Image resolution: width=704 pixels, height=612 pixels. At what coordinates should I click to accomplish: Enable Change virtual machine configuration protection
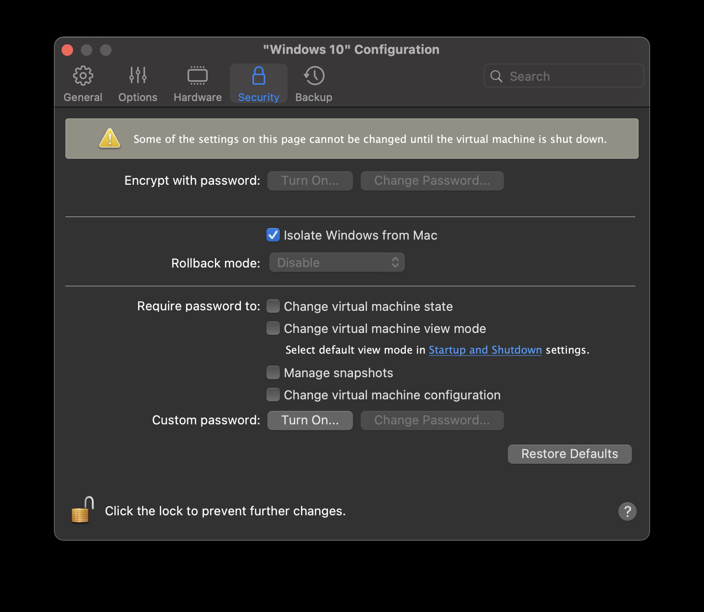tap(273, 395)
